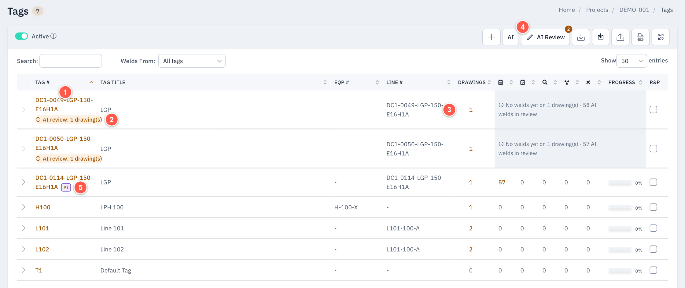Check R&P box for DC1-0049 row
The width and height of the screenshot is (685, 288).
(653, 109)
